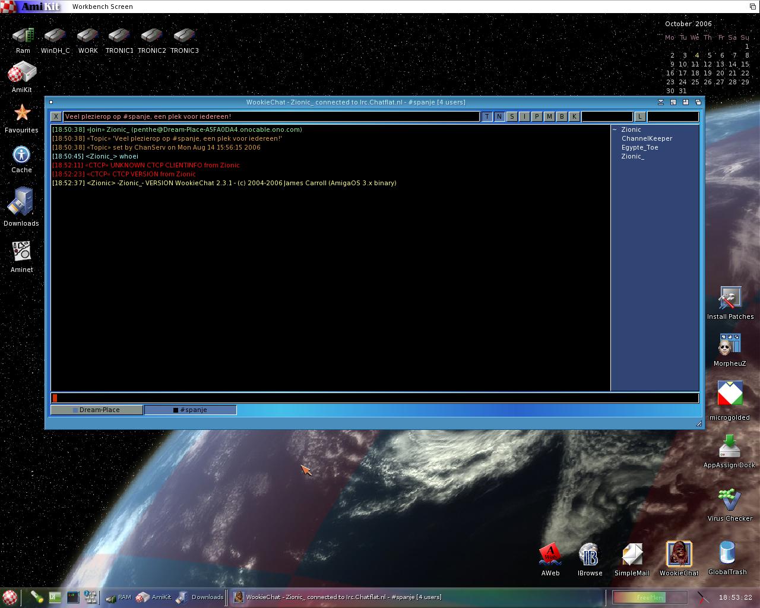Open the AppAssign Dock icon
The image size is (760, 608).
730,451
